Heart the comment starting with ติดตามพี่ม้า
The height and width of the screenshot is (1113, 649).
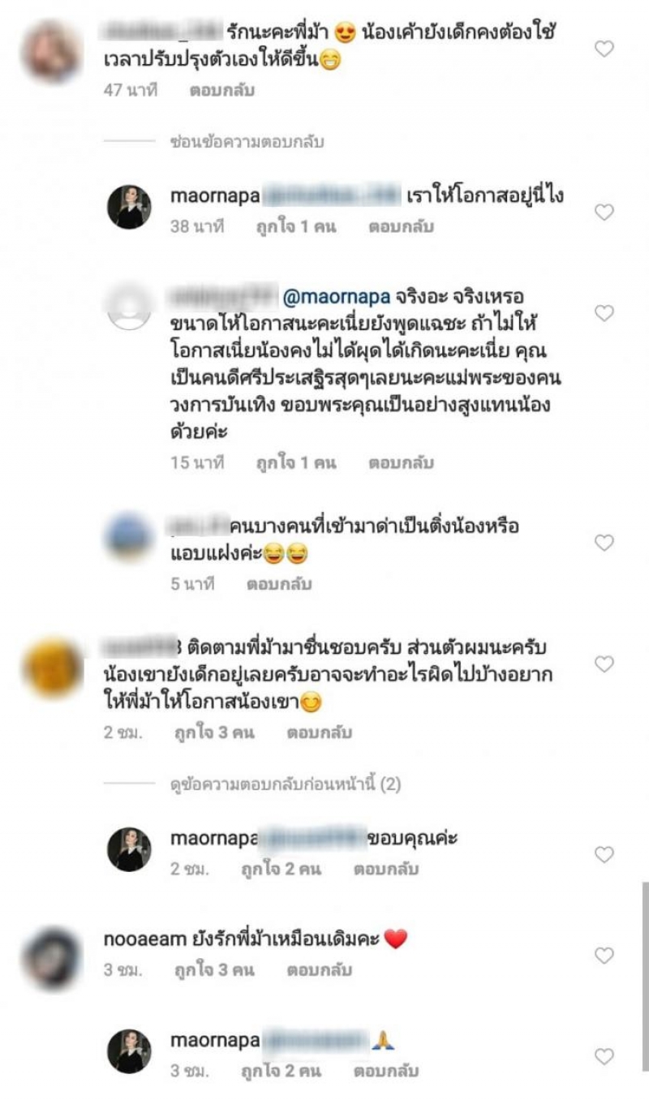[x=604, y=664]
